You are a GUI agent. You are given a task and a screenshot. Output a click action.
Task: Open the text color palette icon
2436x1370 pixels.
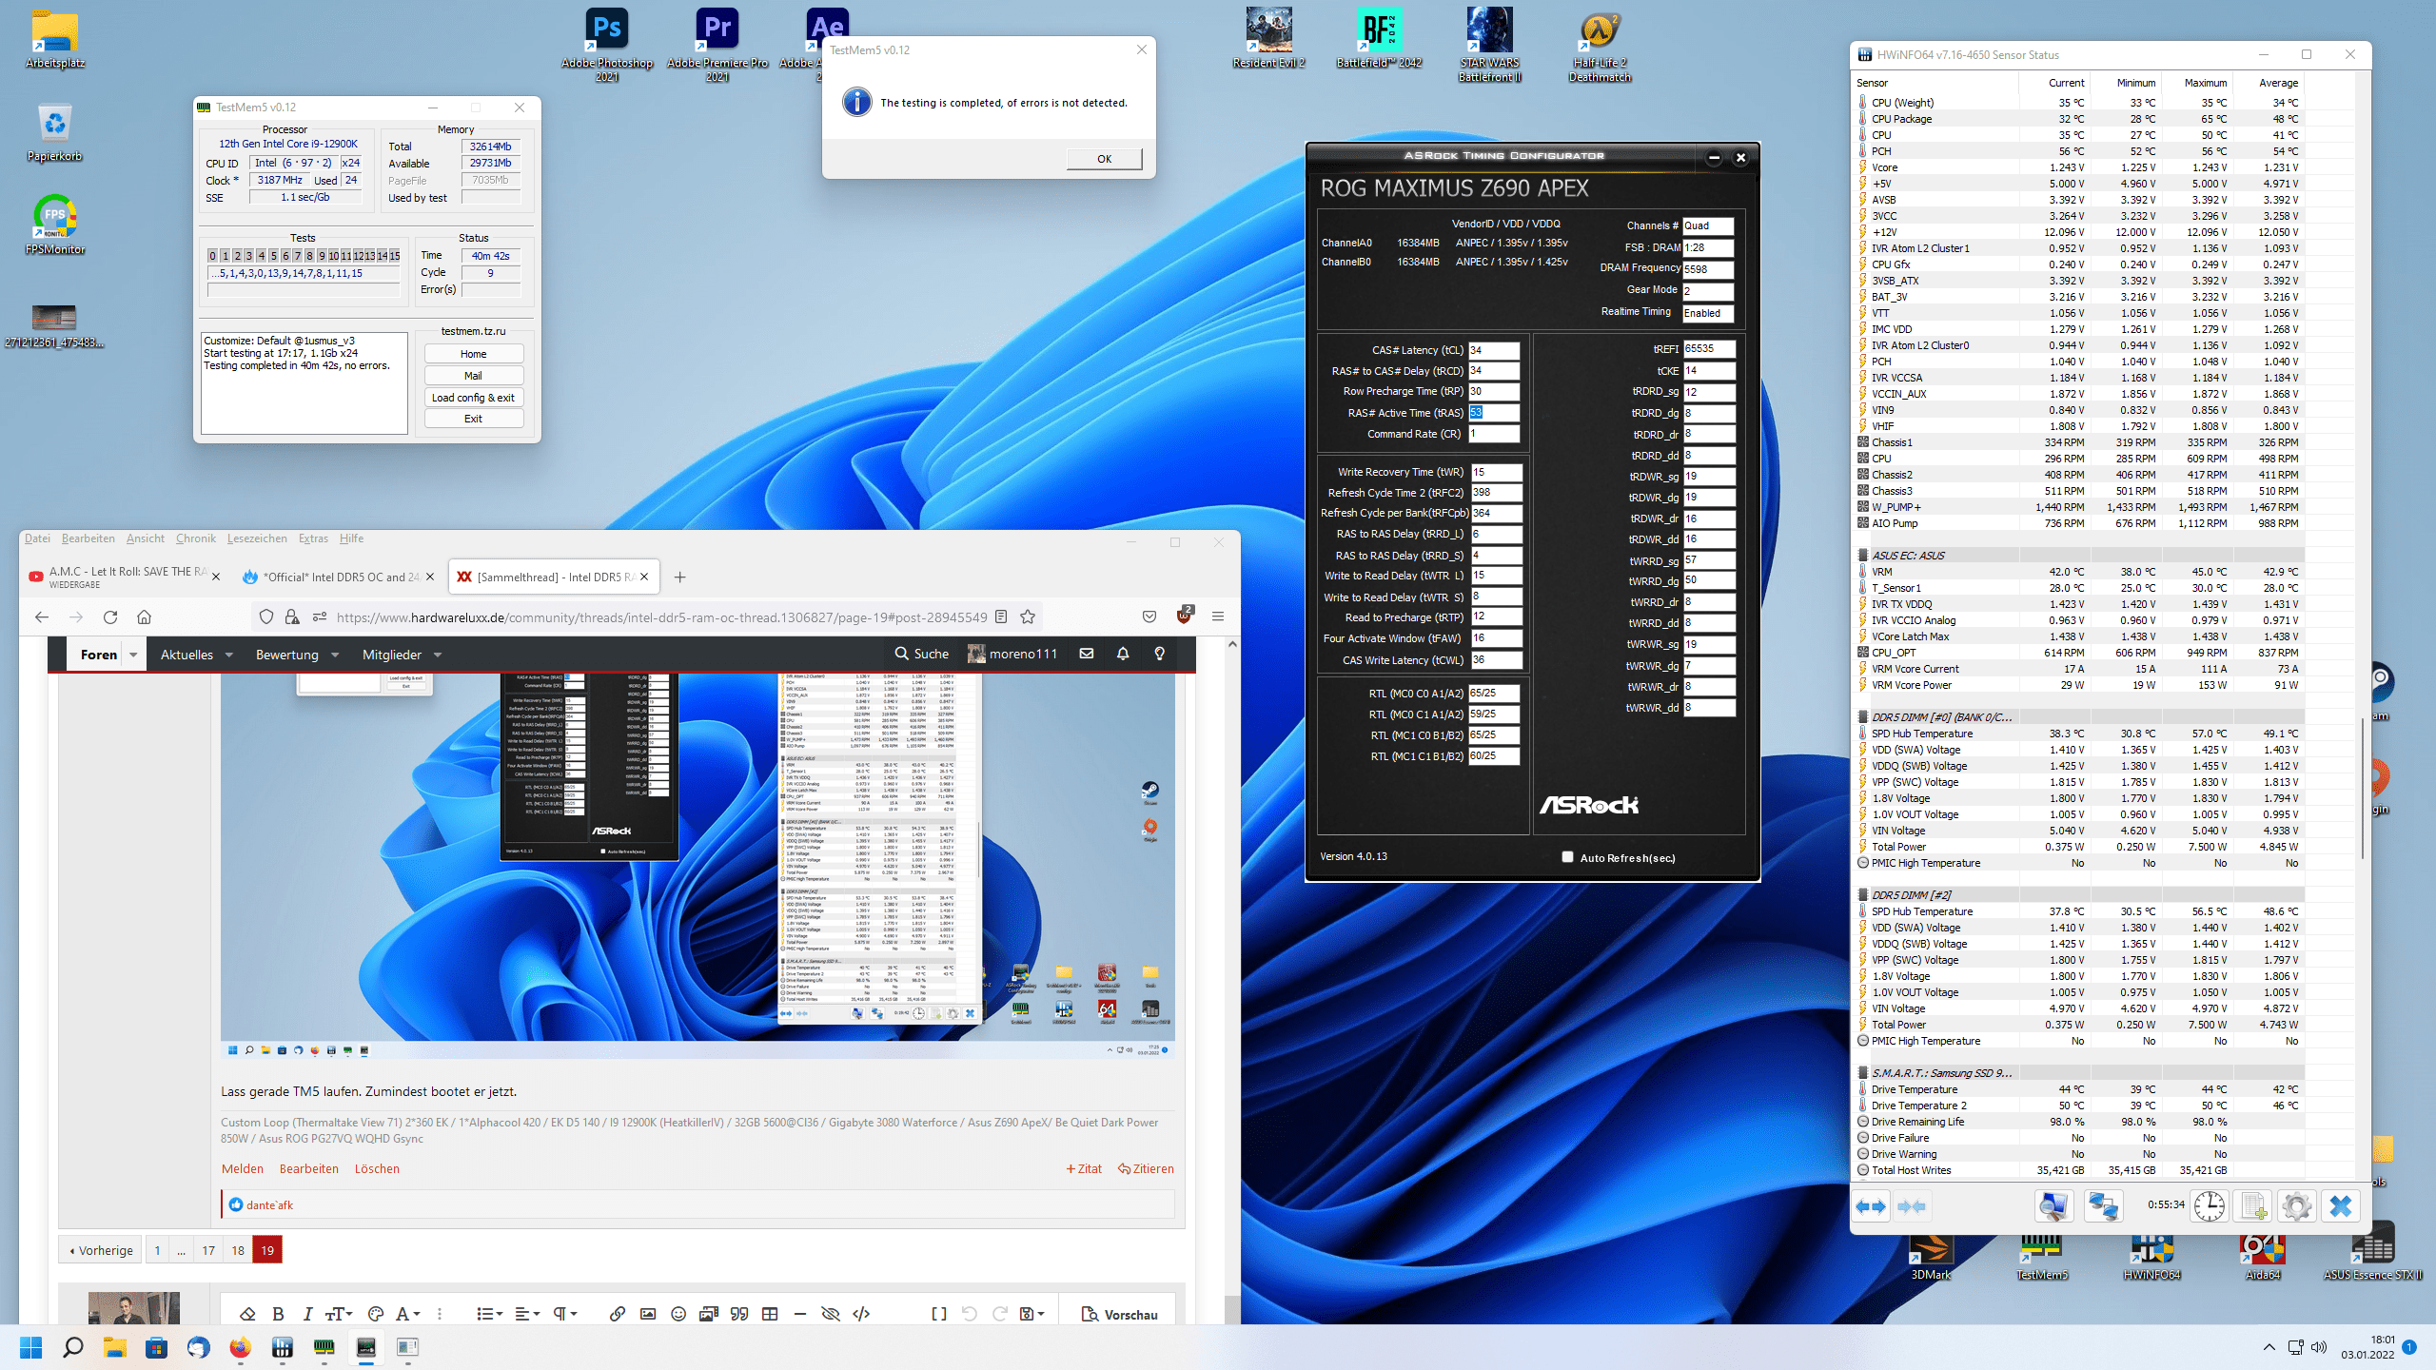pos(376,1314)
